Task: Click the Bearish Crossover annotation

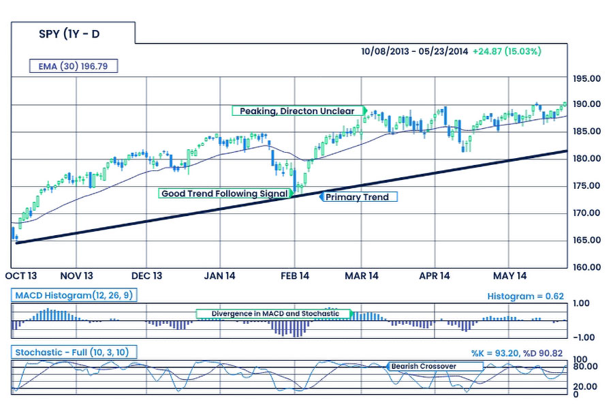Action: click(435, 366)
